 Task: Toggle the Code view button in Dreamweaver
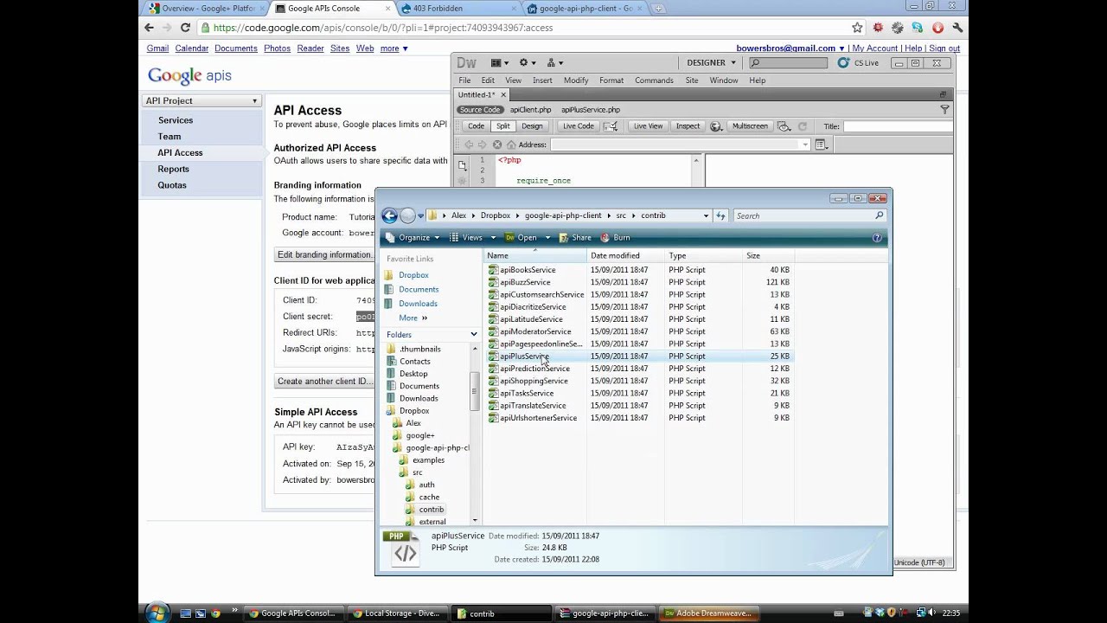click(x=476, y=126)
